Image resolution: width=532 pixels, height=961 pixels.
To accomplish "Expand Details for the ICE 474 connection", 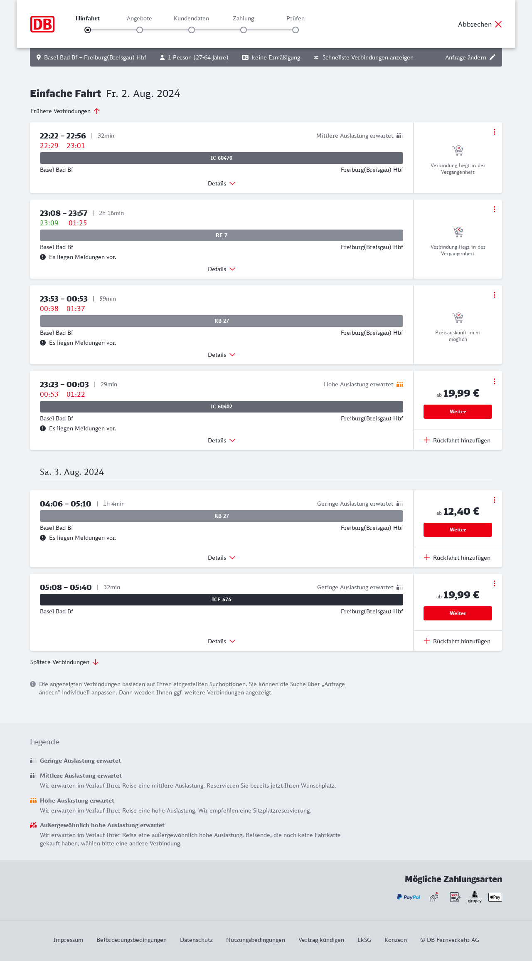I will [x=222, y=641].
